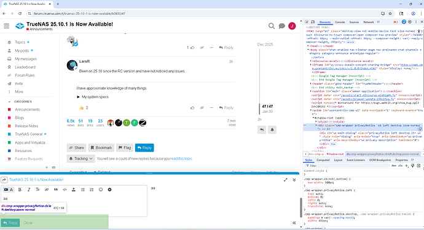Insert a numbered list in the composer
Image resolution: width=424 pixels, height=230 pixels.
click(92, 190)
